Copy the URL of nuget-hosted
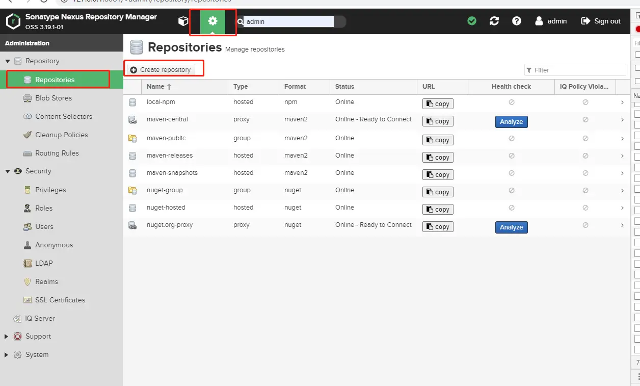640x386 pixels. click(x=438, y=210)
